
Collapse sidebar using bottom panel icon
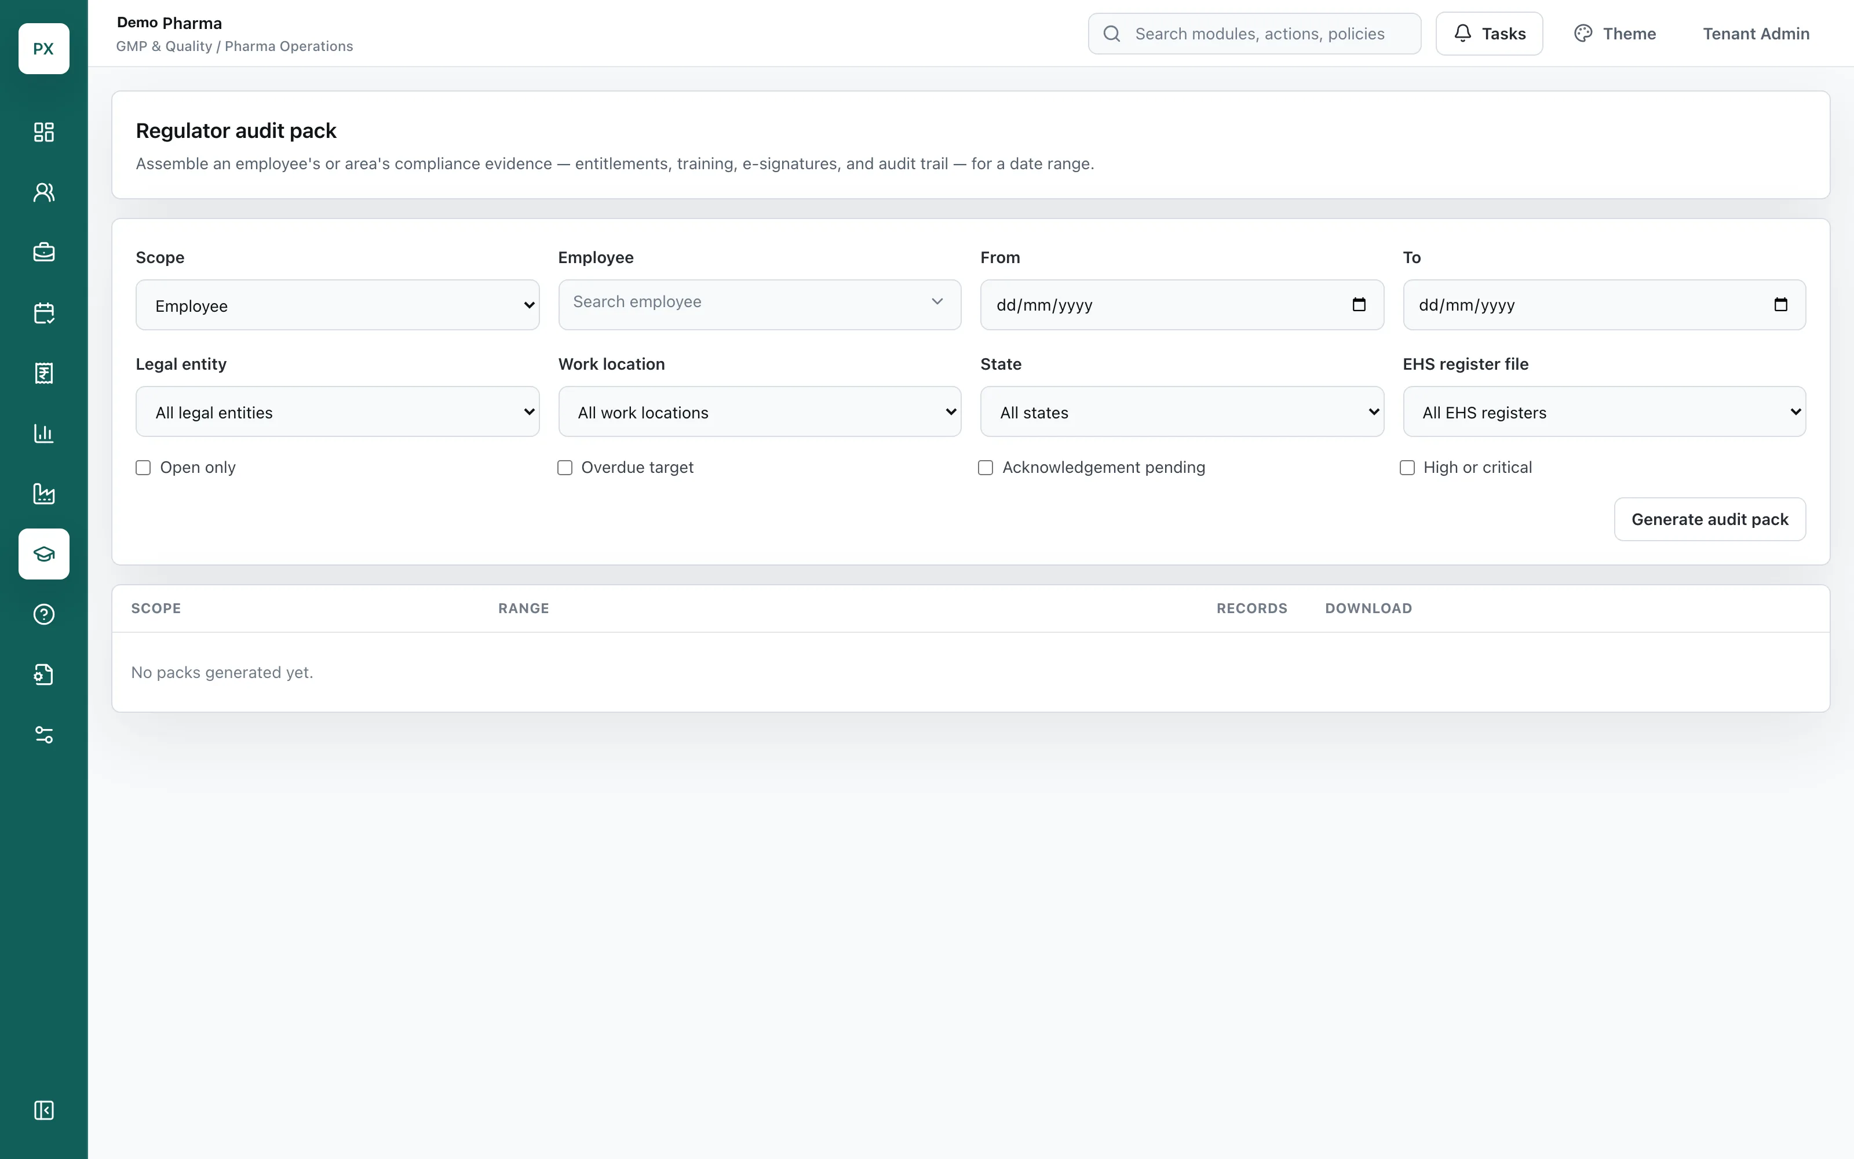click(43, 1110)
